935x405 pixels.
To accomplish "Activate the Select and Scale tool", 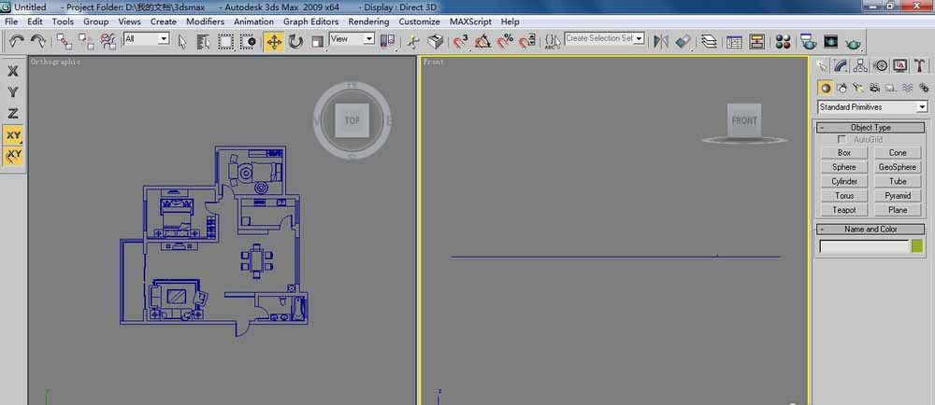I will (x=318, y=41).
